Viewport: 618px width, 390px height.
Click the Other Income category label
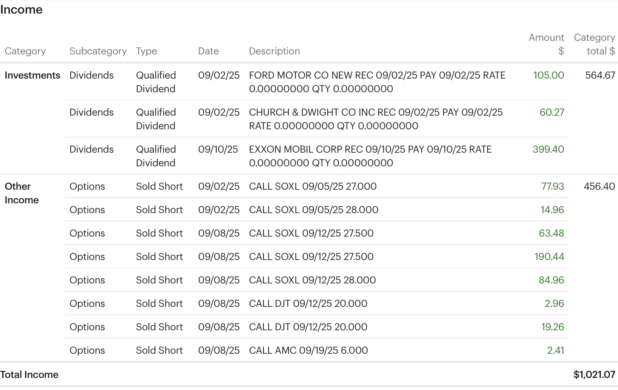coord(22,193)
